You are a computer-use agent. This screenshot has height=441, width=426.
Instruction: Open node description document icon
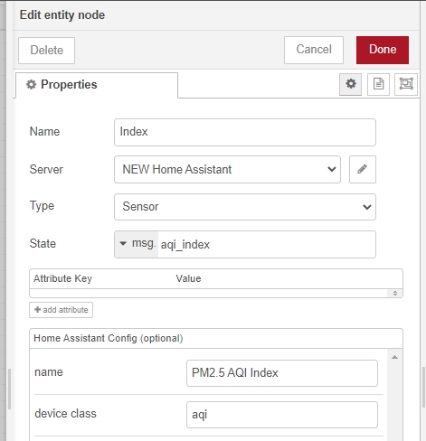point(378,84)
